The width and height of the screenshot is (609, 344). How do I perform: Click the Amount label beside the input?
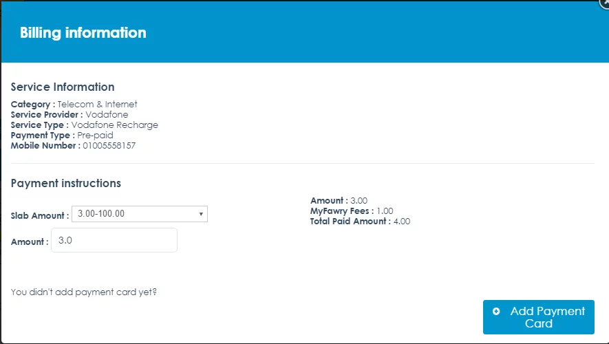(x=30, y=242)
